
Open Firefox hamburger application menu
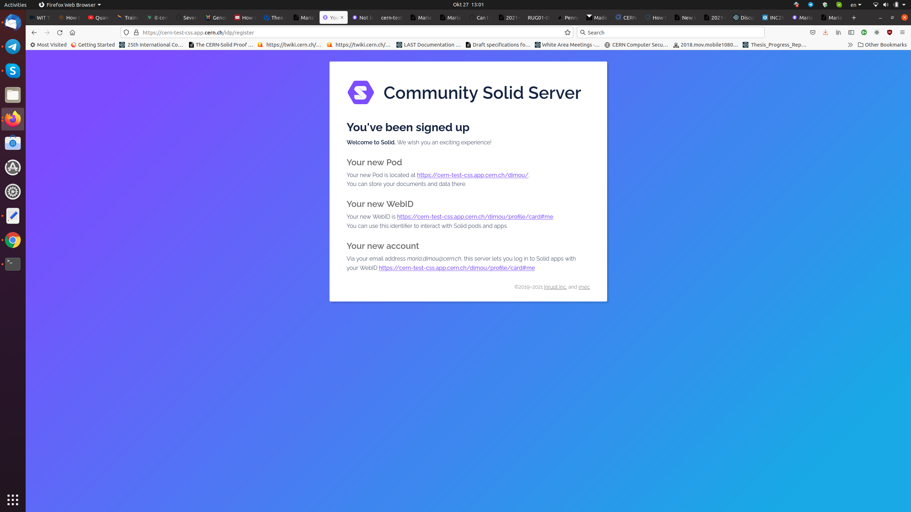(902, 32)
